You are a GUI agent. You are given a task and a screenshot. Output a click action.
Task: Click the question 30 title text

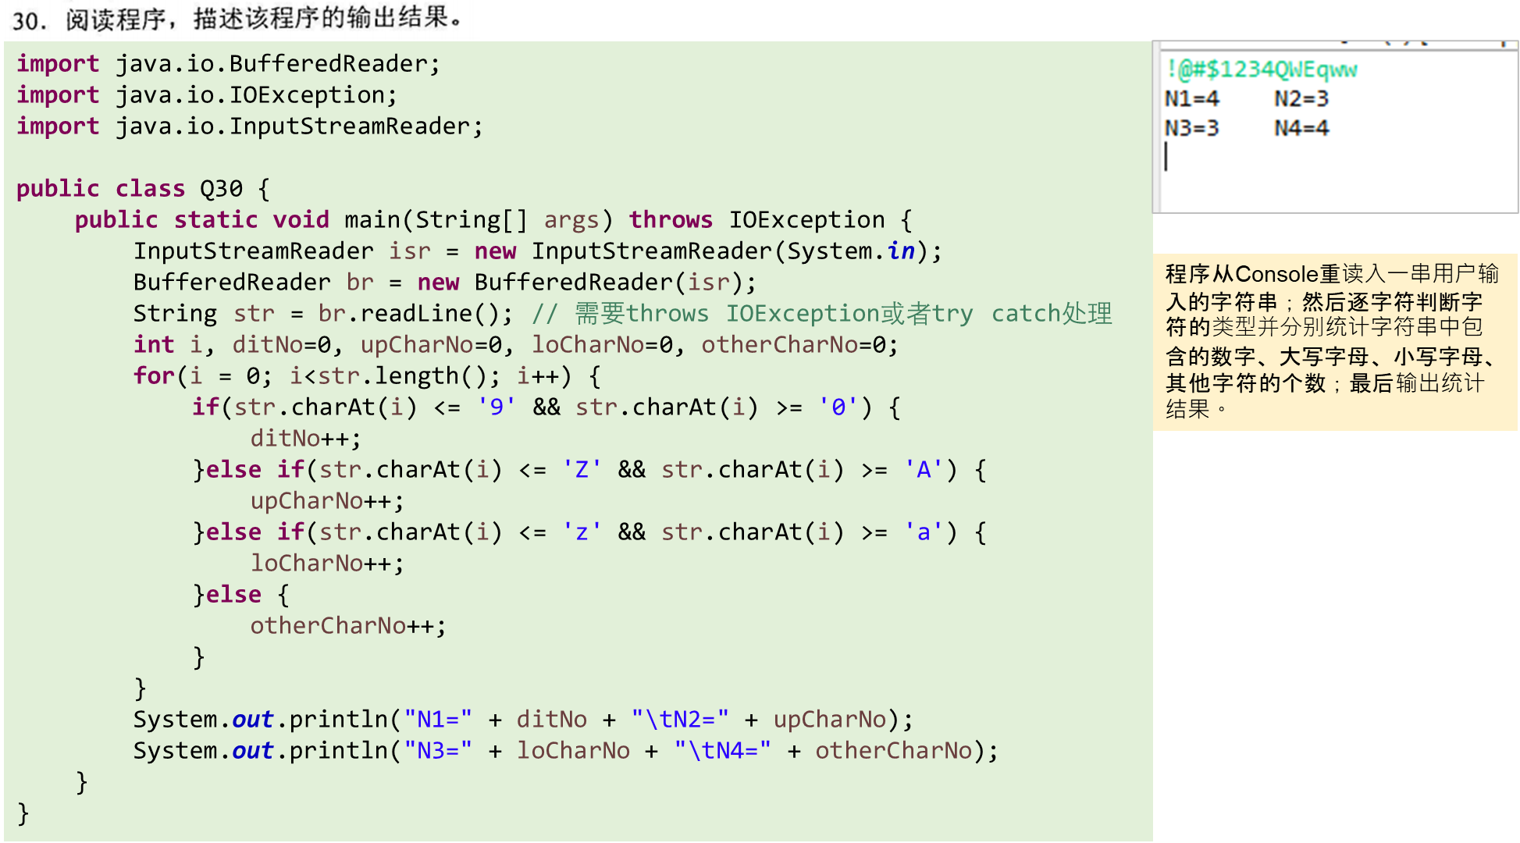pyautogui.click(x=238, y=19)
